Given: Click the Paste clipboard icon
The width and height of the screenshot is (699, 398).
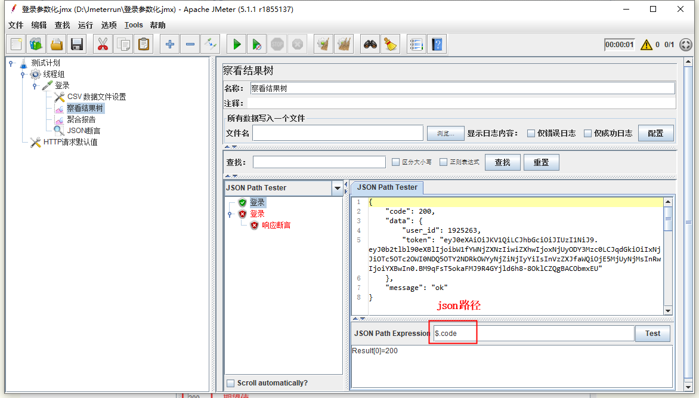Looking at the screenshot, I should tap(144, 44).
